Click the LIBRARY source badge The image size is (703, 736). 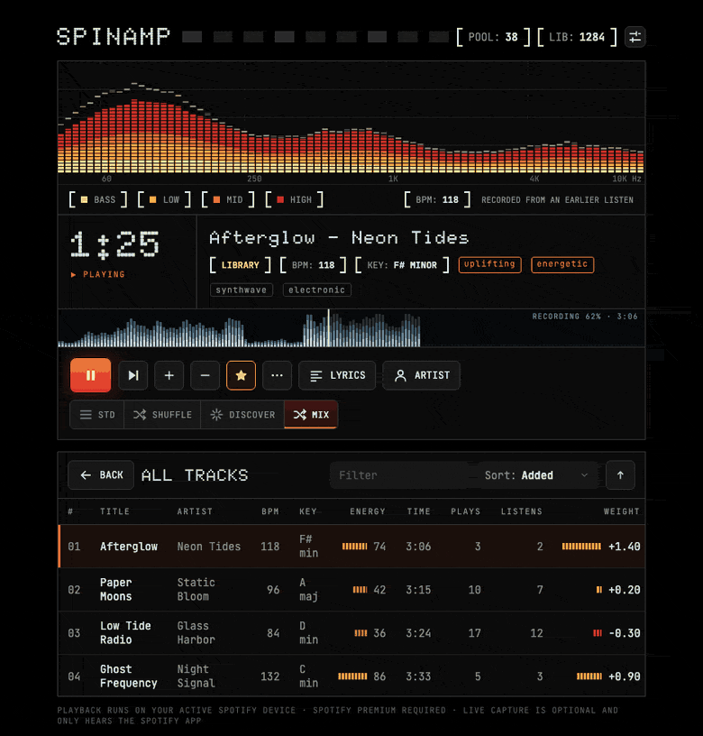[x=240, y=265]
